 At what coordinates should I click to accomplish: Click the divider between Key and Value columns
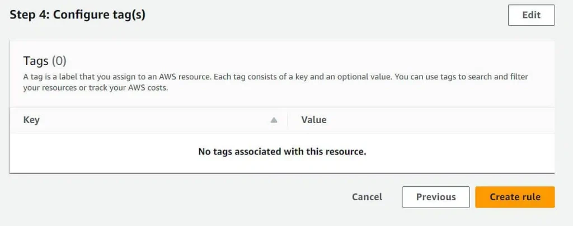tap(288, 120)
